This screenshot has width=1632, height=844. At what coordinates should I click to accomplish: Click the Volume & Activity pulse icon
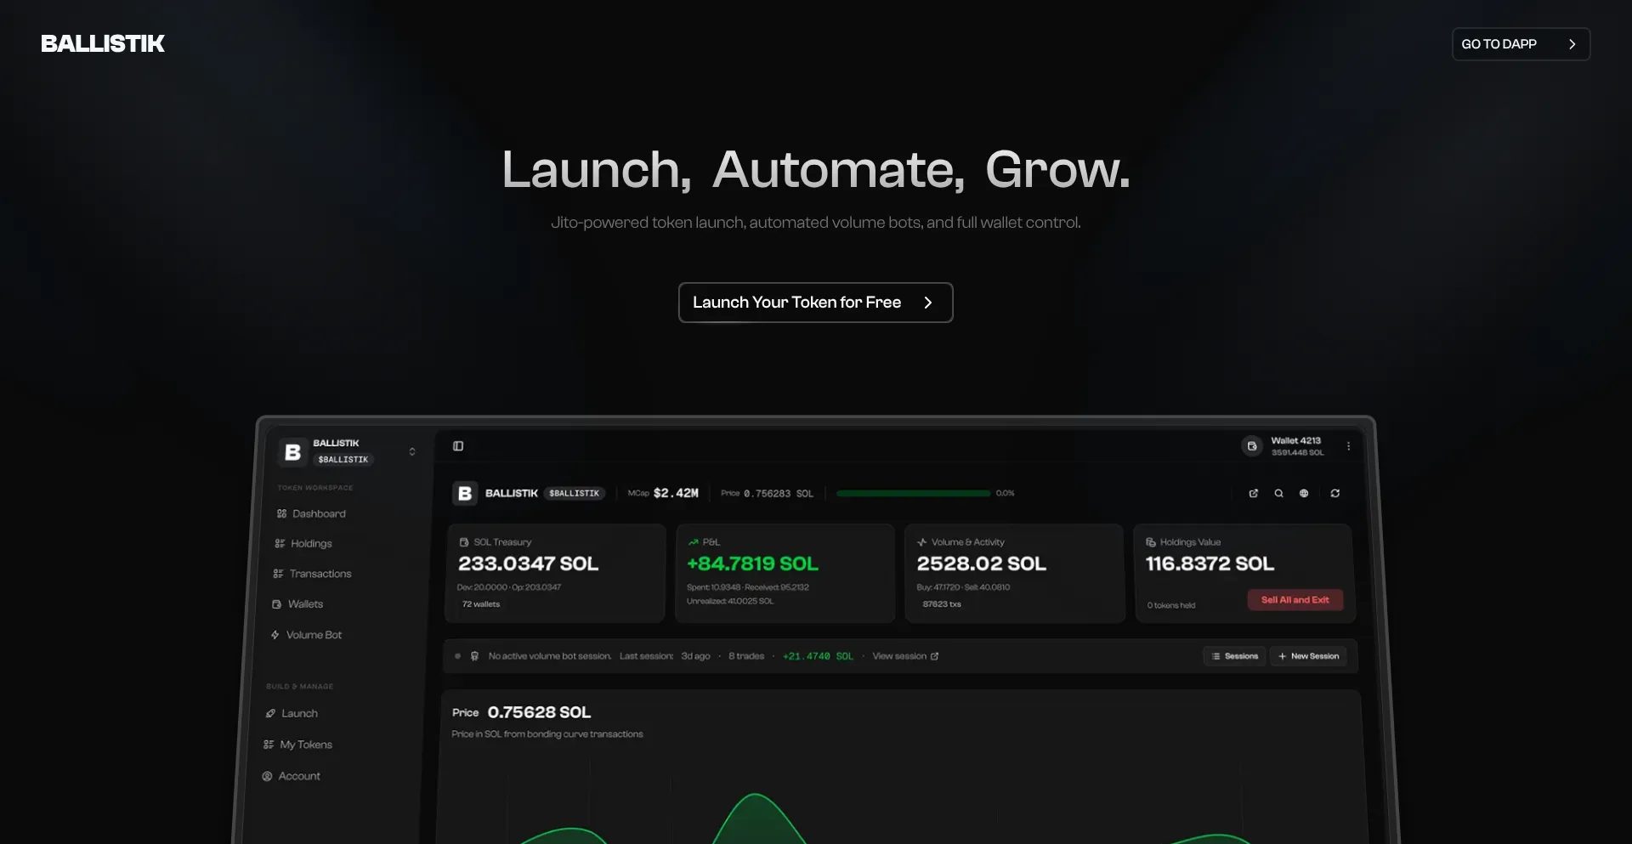tap(921, 542)
